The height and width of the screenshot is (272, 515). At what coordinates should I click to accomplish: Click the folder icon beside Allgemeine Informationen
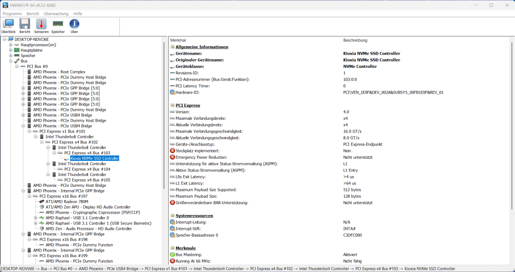[x=172, y=47]
